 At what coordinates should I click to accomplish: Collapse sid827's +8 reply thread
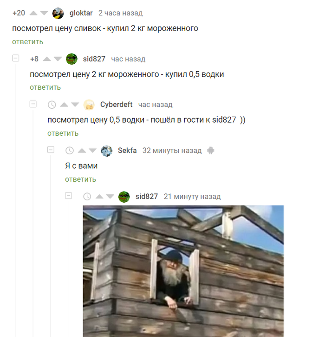16,58
